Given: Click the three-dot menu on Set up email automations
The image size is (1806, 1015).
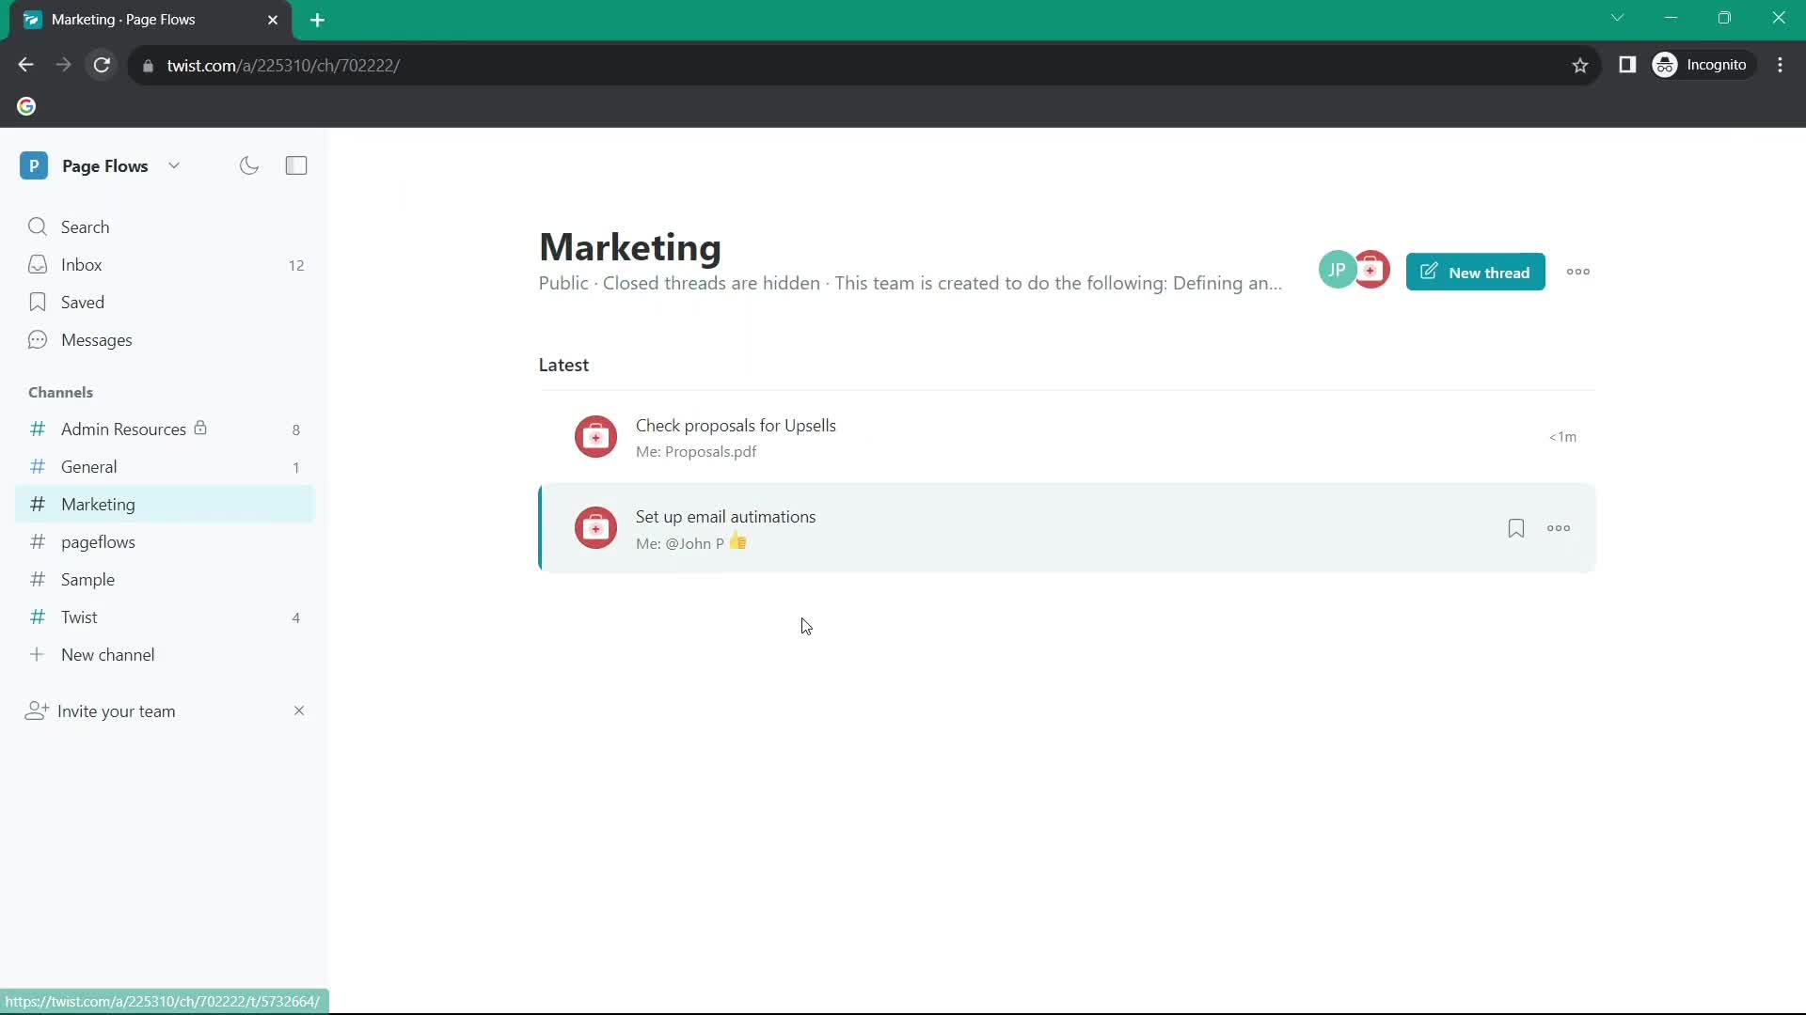Looking at the screenshot, I should (x=1560, y=528).
